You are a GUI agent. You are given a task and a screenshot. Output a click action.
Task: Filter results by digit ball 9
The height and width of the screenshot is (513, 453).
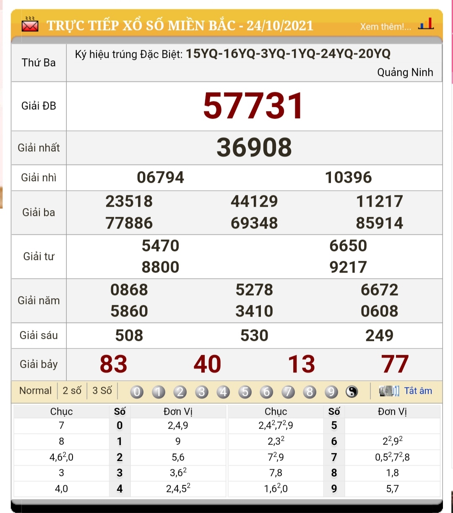click(331, 392)
